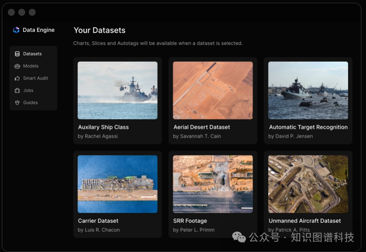Click the Carrier Dataset thumbnail
This screenshot has height=252, width=366.
point(118,184)
